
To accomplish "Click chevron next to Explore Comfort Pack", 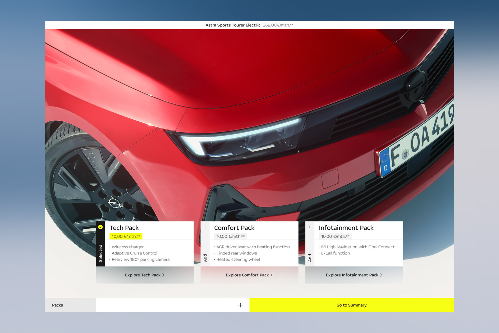I will click(271, 275).
